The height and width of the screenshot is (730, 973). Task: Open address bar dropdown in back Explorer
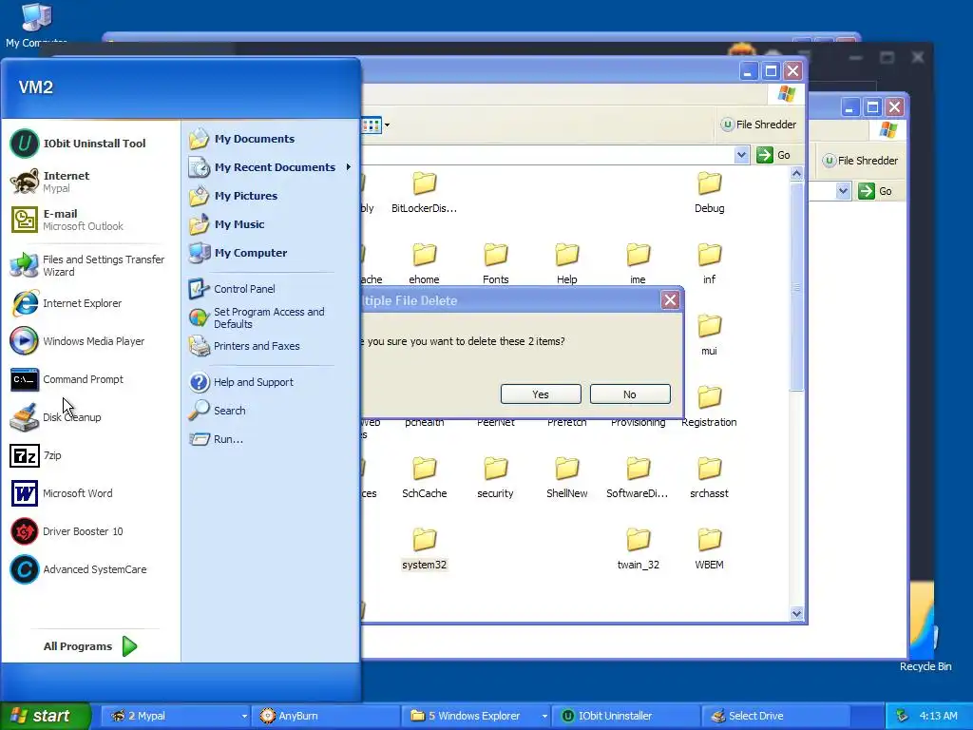[x=843, y=191]
